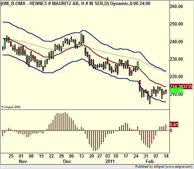194x169 pixels.
Task: Click the Feb month label
Action: pyautogui.click(x=150, y=161)
